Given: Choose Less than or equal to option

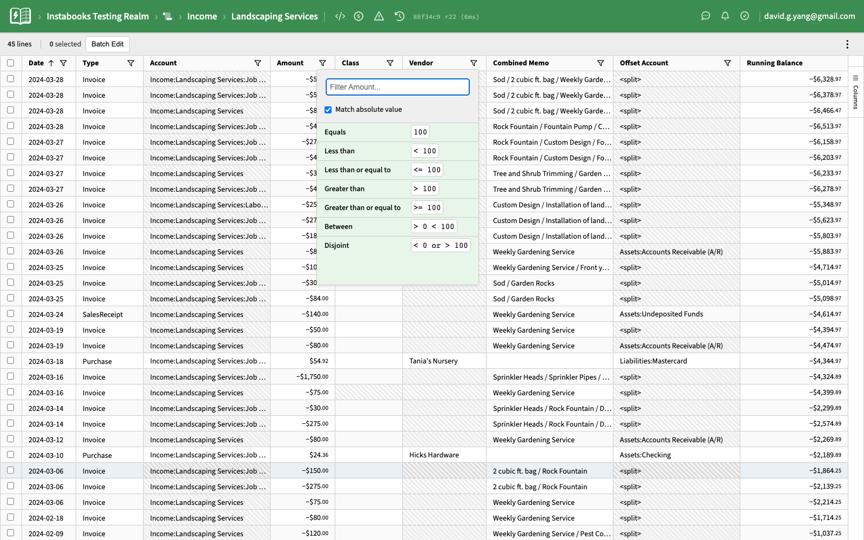Looking at the screenshot, I should pyautogui.click(x=397, y=170).
